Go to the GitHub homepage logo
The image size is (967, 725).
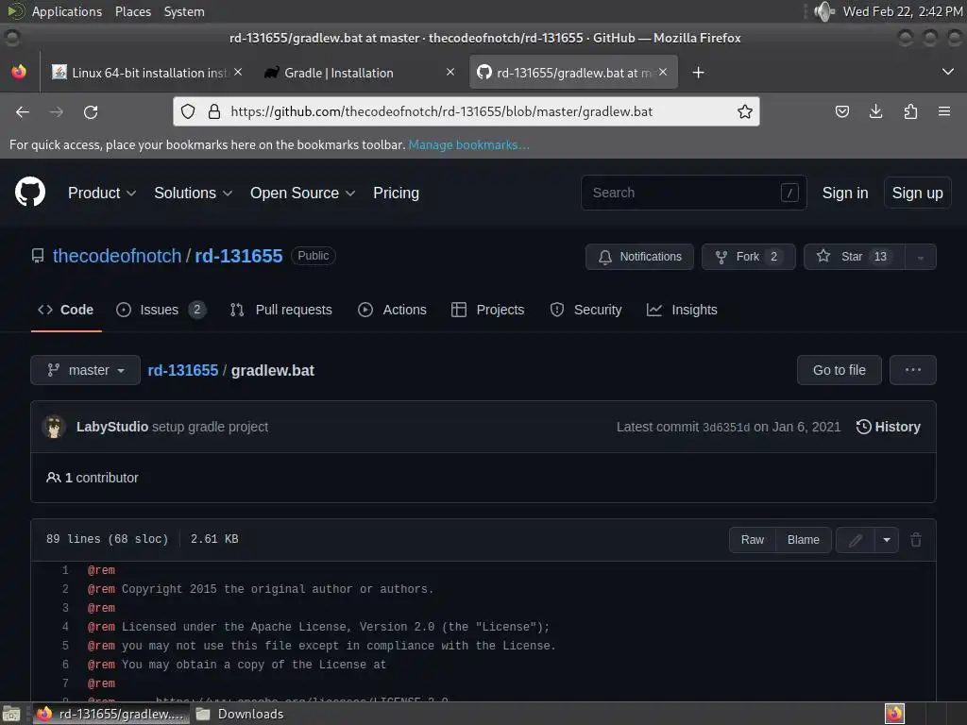pos(30,192)
